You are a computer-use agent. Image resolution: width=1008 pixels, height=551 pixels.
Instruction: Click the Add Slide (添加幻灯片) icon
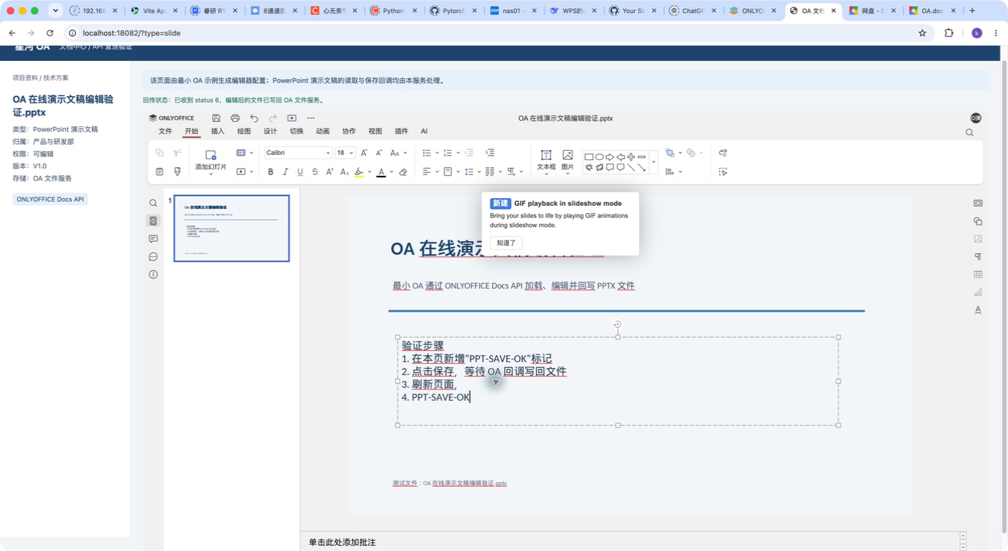pos(211,155)
